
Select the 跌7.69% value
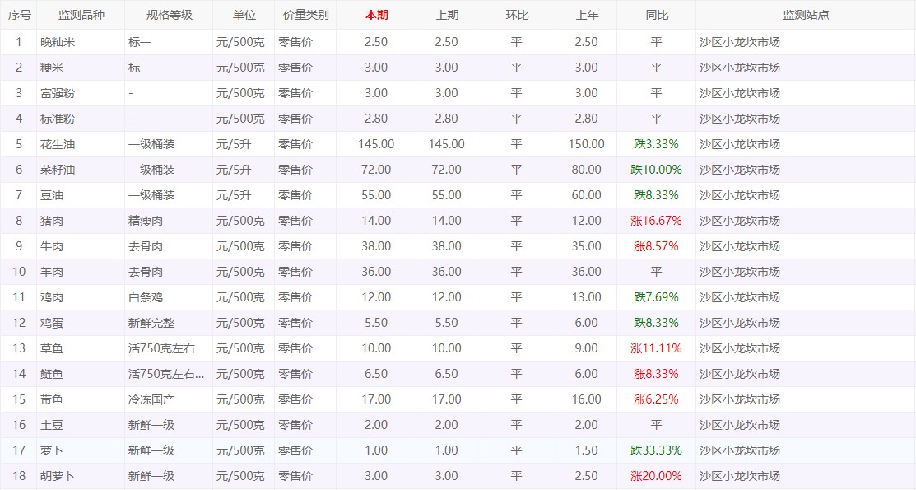coord(657,297)
